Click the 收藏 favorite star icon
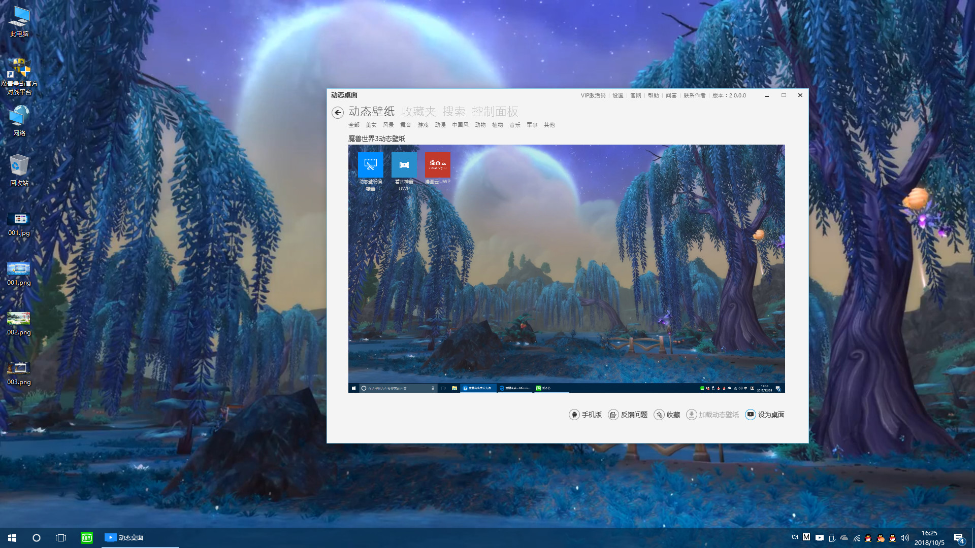975x548 pixels. 659,415
